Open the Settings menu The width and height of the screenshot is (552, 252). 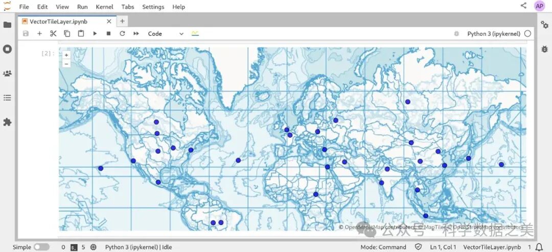[x=153, y=7]
